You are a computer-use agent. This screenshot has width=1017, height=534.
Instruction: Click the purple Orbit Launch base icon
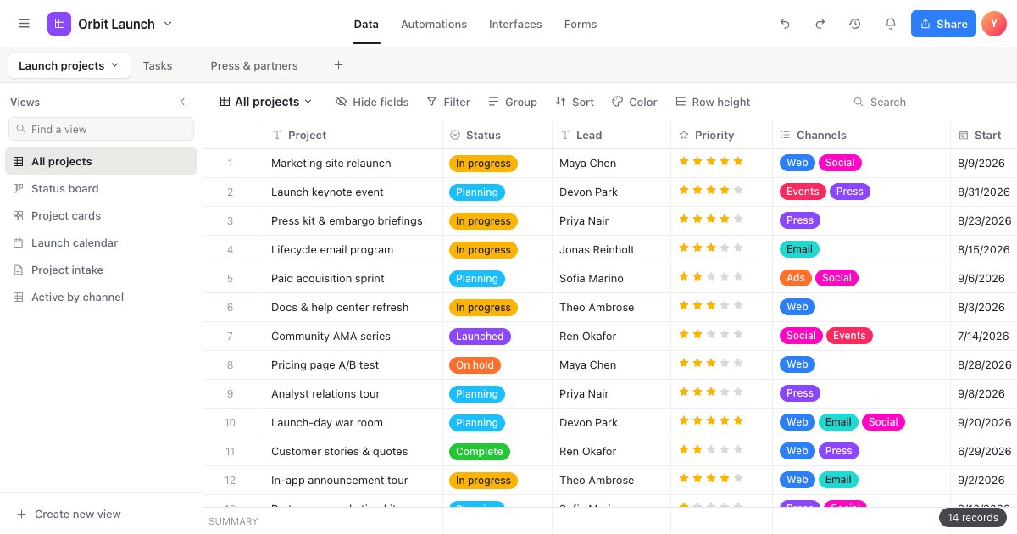coord(59,24)
